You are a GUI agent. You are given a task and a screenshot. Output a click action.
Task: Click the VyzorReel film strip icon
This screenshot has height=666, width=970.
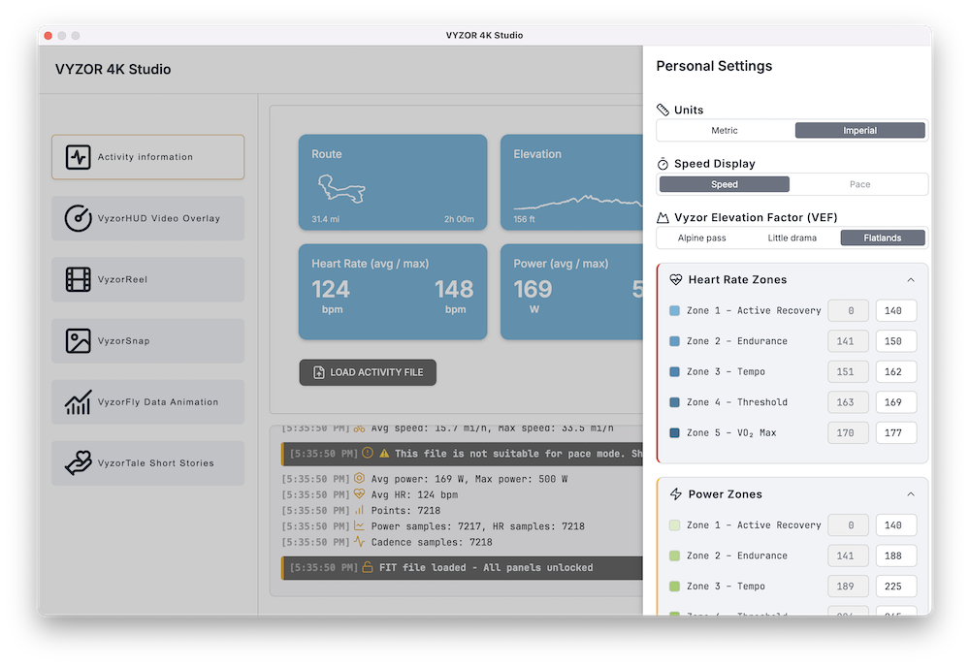[x=79, y=279]
